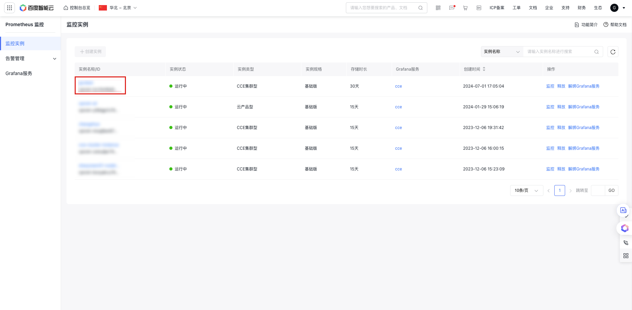632x310 pixels.
Task: Open the phone support floating icon
Action: 626,243
